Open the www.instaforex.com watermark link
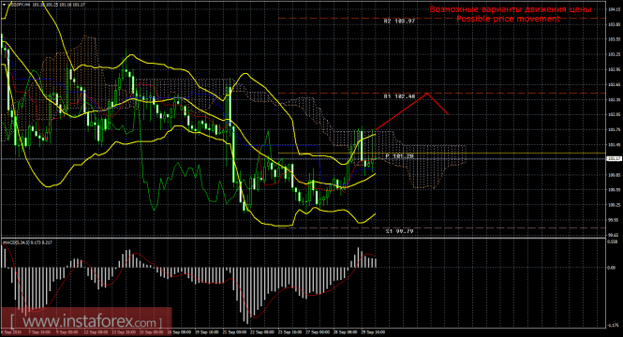Image resolution: width=623 pixels, height=337 pixels. coord(86,320)
